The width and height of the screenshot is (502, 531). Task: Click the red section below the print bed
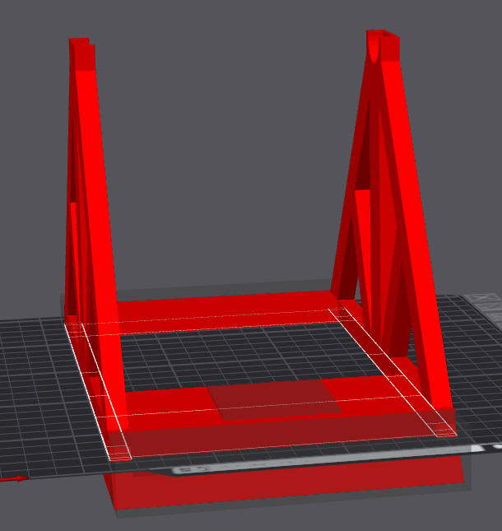click(285, 489)
